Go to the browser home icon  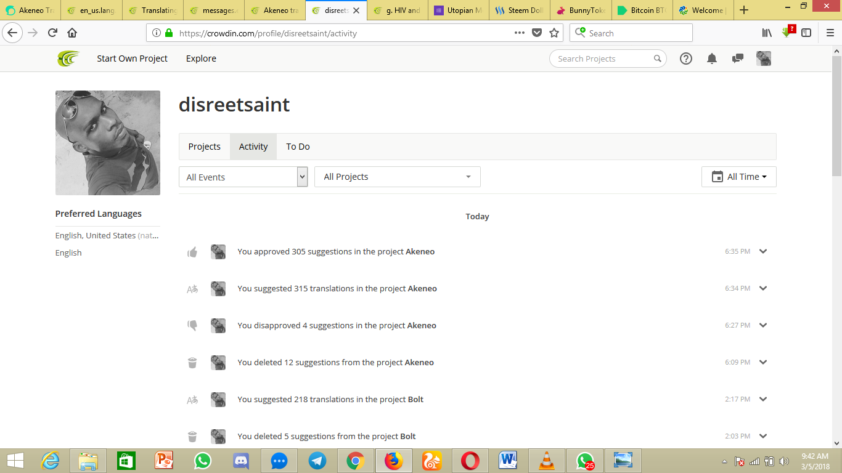point(72,33)
